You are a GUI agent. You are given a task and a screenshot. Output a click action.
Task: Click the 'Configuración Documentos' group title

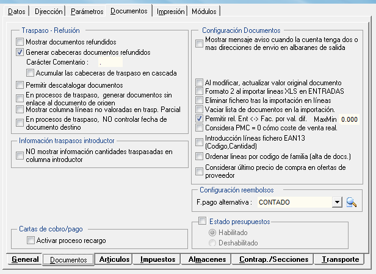coord(241,30)
